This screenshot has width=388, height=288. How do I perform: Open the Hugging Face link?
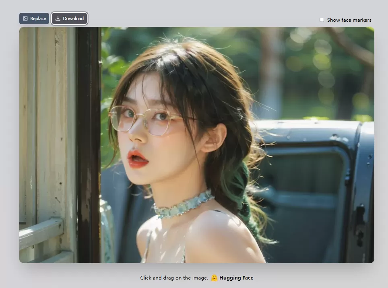tap(236, 278)
